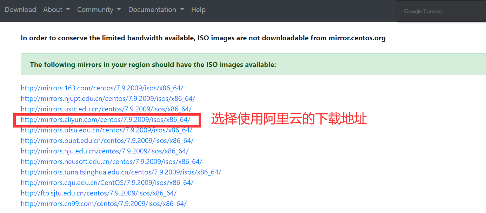Click the Google Translate widget
This screenshot has height=213, width=486.
click(x=424, y=12)
